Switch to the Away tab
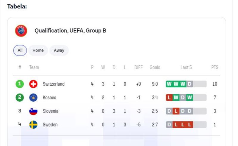This screenshot has width=238, height=146. point(59,50)
